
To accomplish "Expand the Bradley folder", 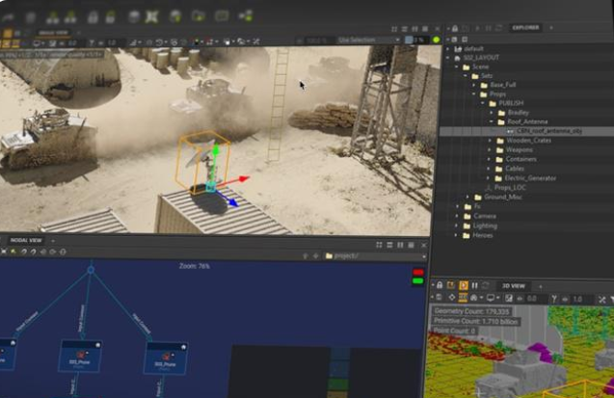I will point(492,113).
